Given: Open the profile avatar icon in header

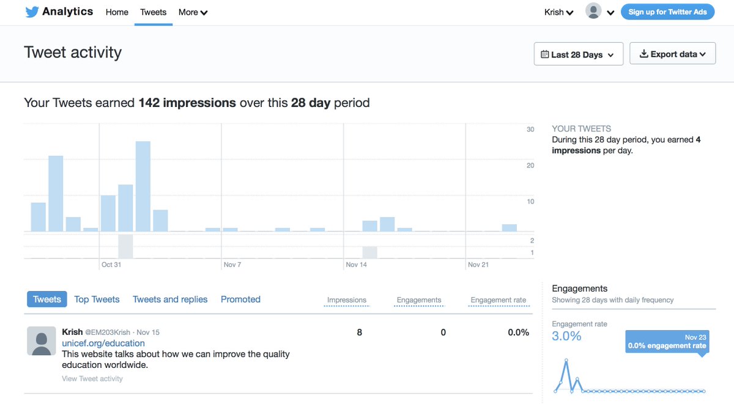Looking at the screenshot, I should (593, 11).
